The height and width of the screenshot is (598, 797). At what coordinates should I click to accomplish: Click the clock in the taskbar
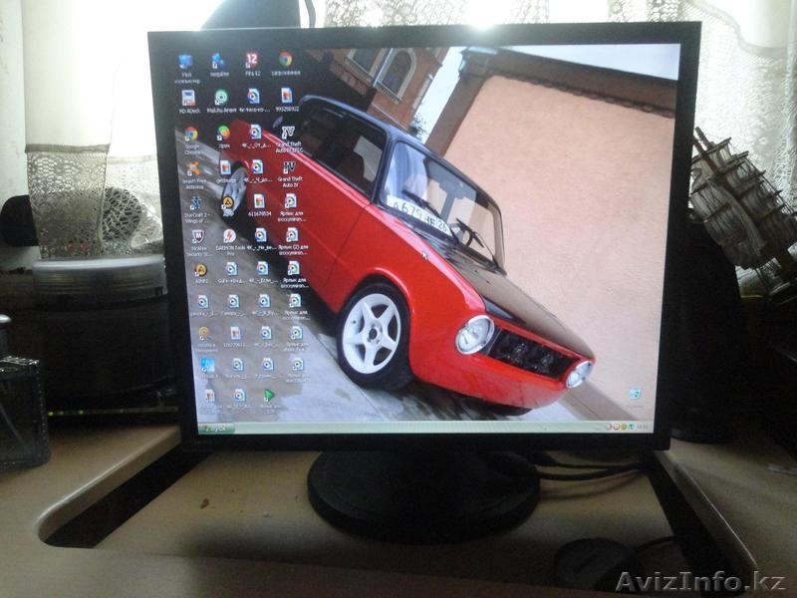[643, 427]
